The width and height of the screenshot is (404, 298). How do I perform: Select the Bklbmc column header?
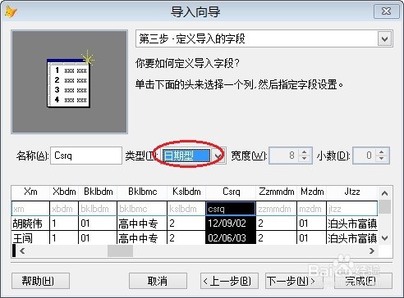click(142, 192)
